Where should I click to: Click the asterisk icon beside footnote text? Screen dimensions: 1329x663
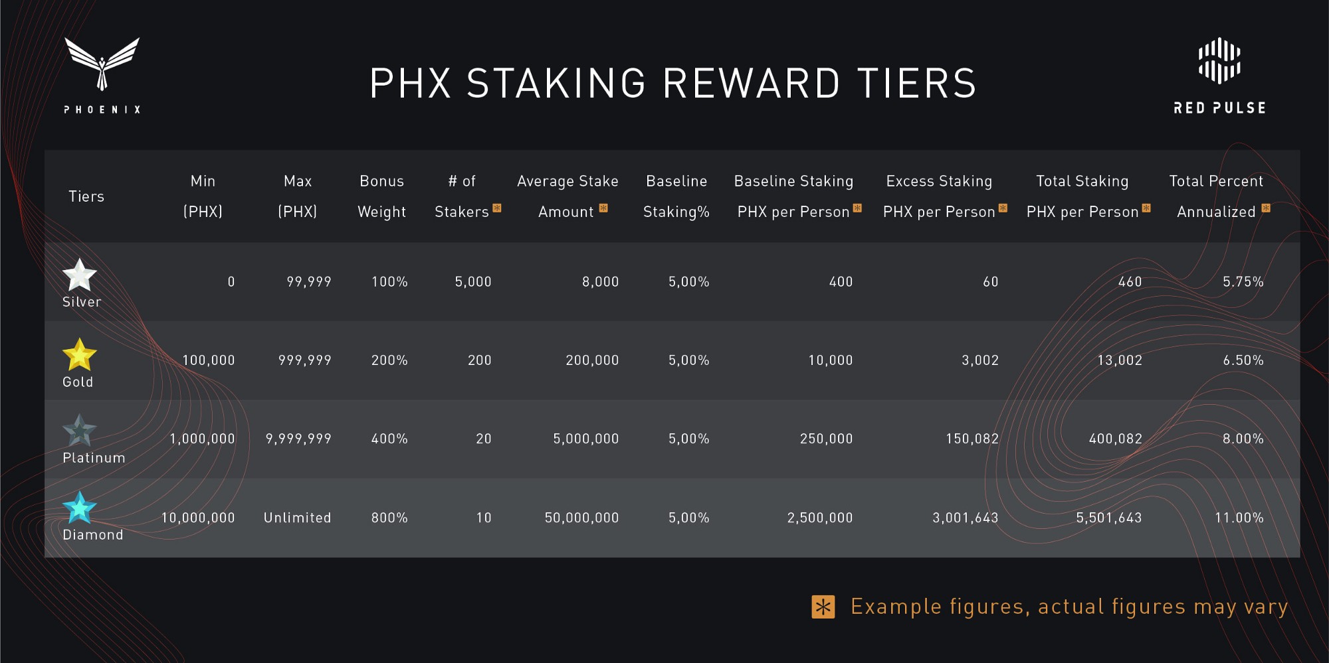pos(823,607)
